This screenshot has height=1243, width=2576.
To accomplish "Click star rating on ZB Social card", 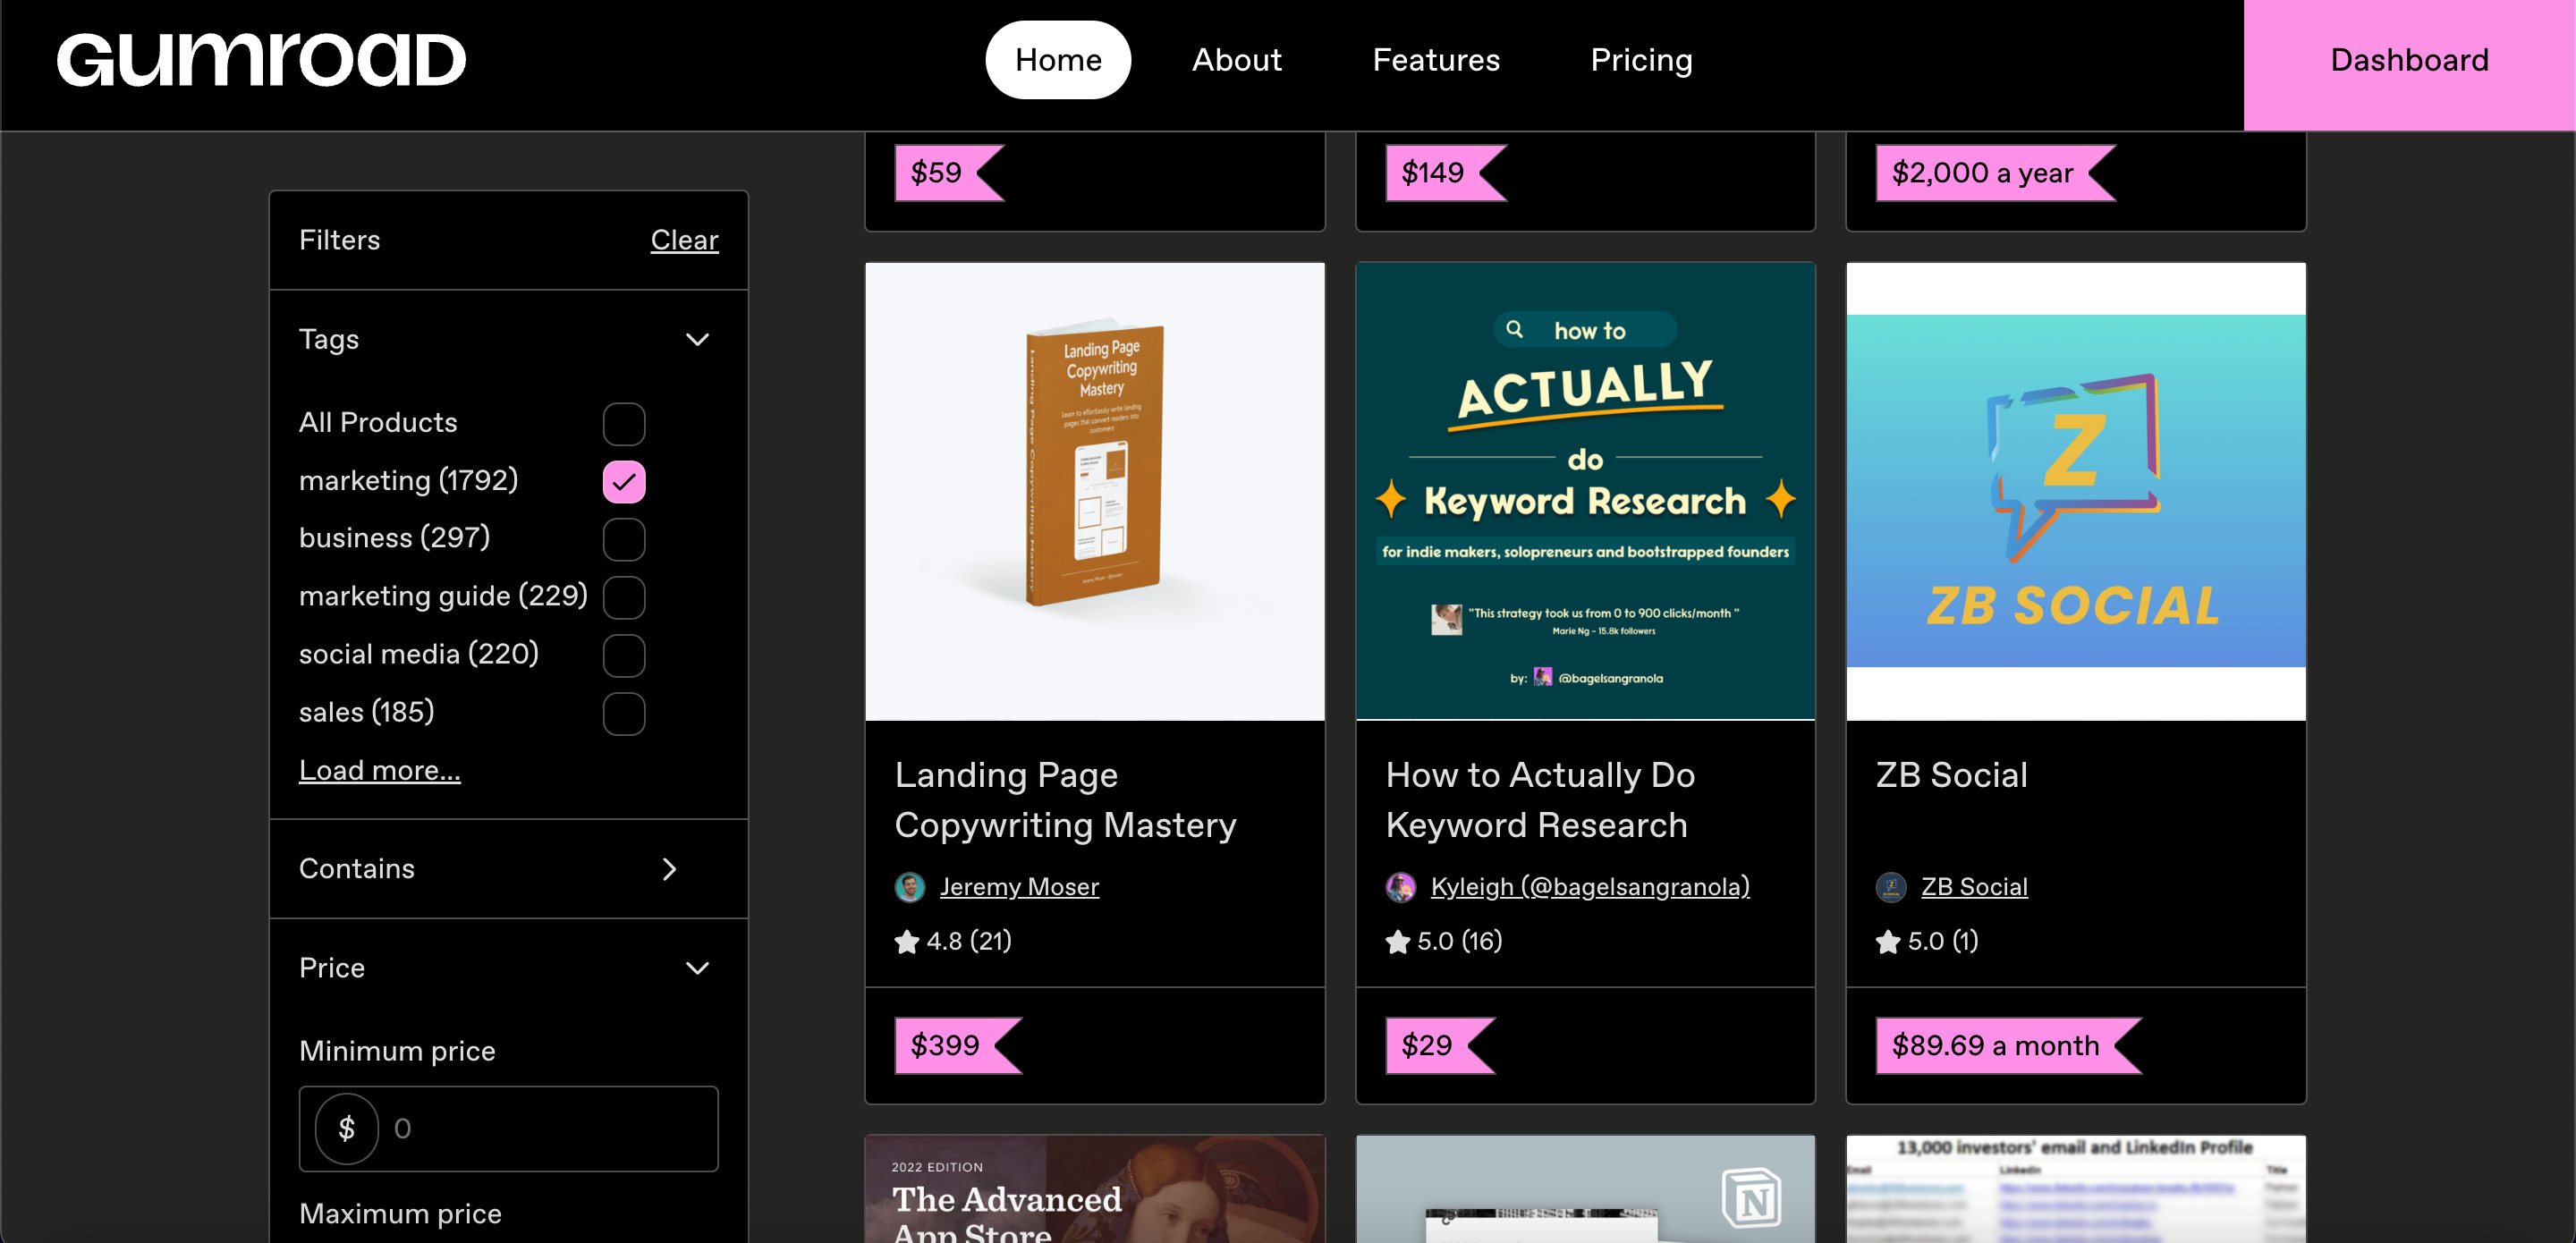I will pyautogui.click(x=1927, y=941).
